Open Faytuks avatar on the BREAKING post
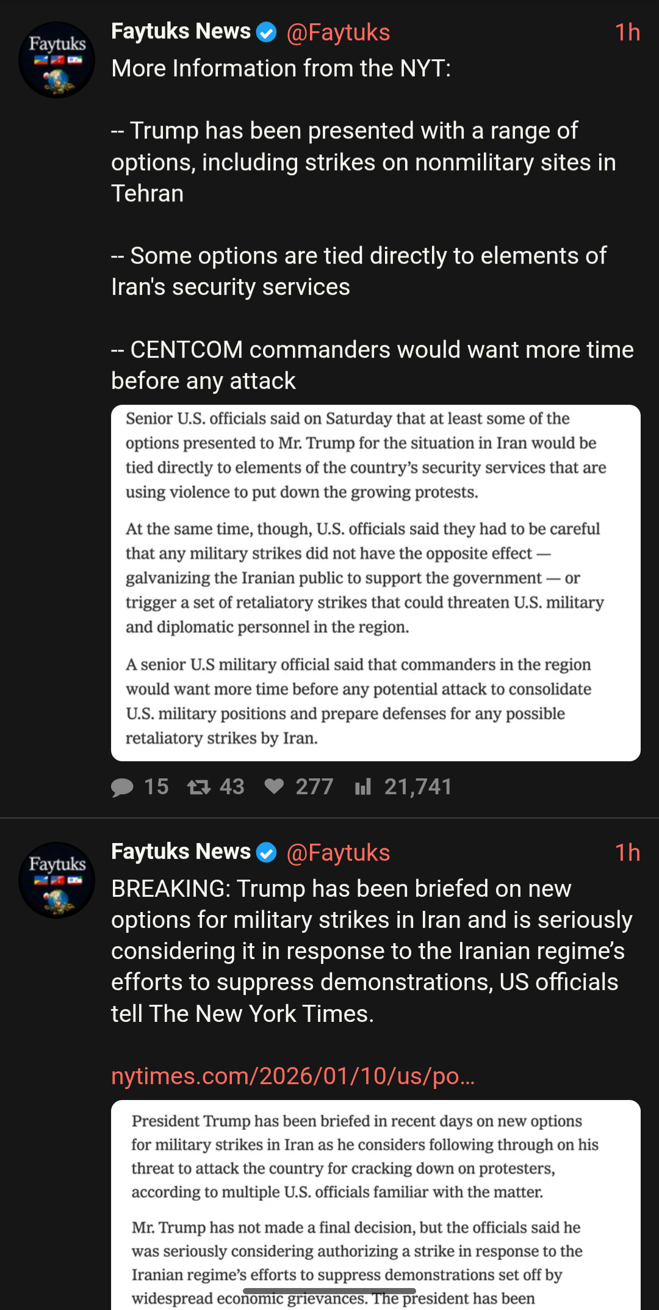Screen dimensions: 659x1310 tap(57, 880)
